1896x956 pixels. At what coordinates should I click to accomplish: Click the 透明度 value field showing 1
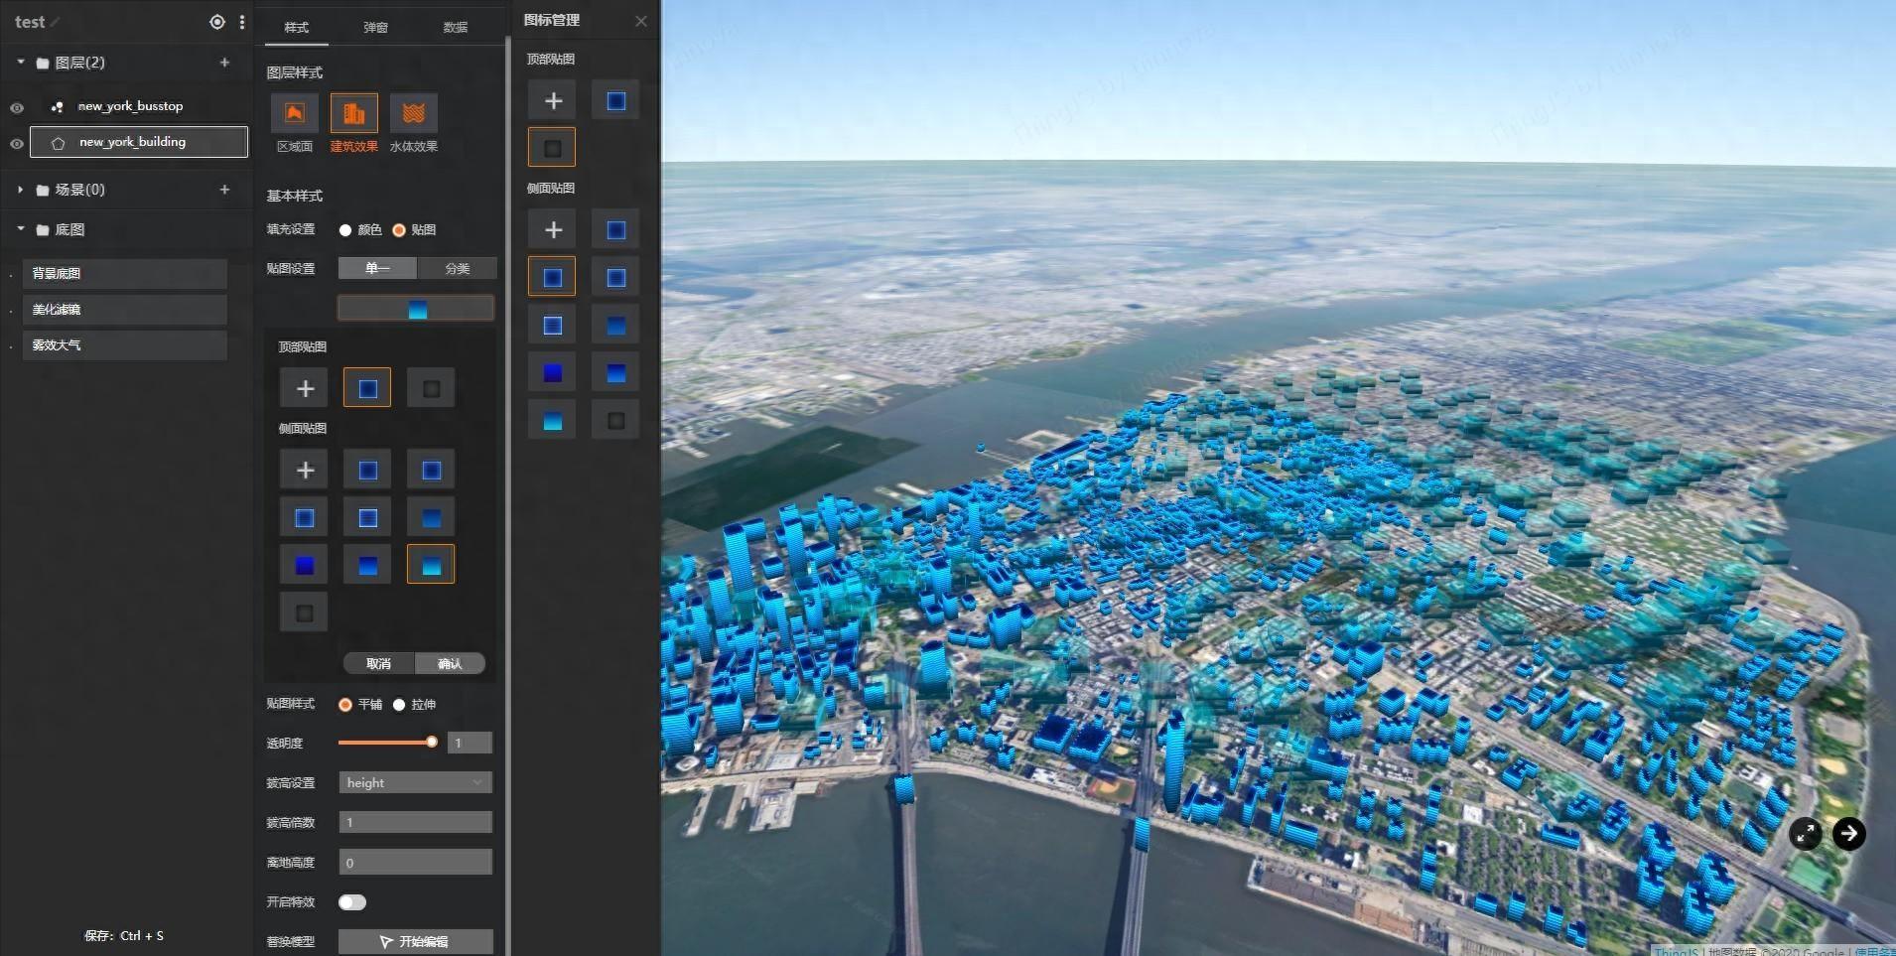point(470,743)
